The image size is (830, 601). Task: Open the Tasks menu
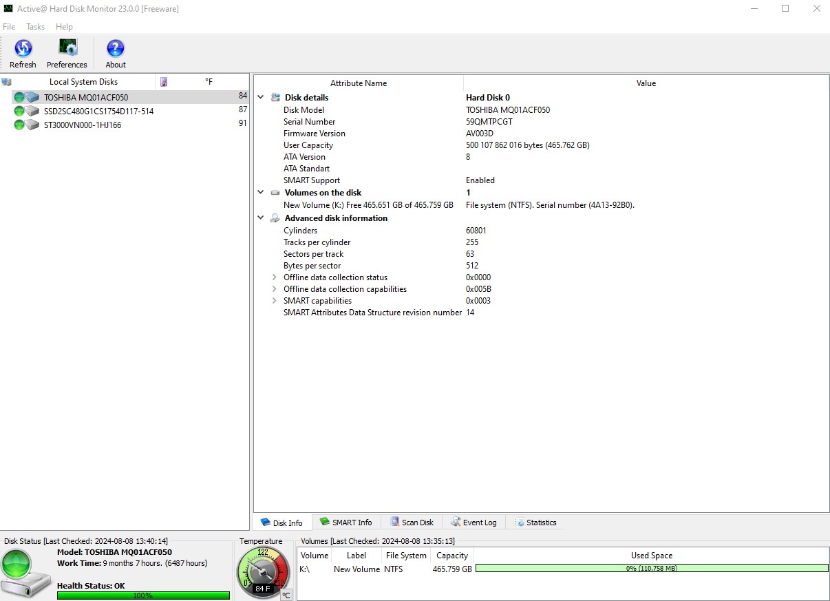point(35,27)
